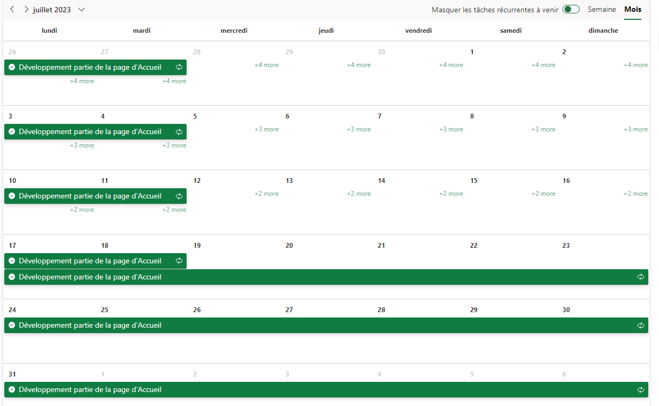This screenshot has height=406, width=659.
Task: Click recurrence icon on July 3–4 task
Action: [x=179, y=132]
